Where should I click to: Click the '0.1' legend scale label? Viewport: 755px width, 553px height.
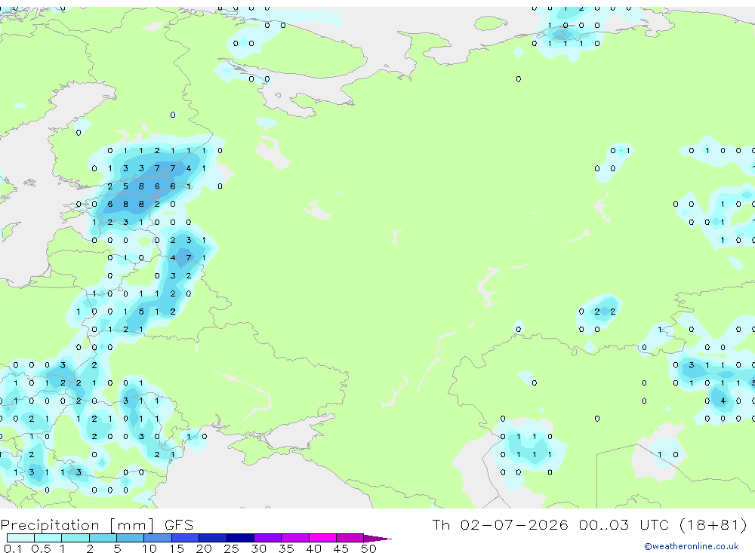[13, 548]
